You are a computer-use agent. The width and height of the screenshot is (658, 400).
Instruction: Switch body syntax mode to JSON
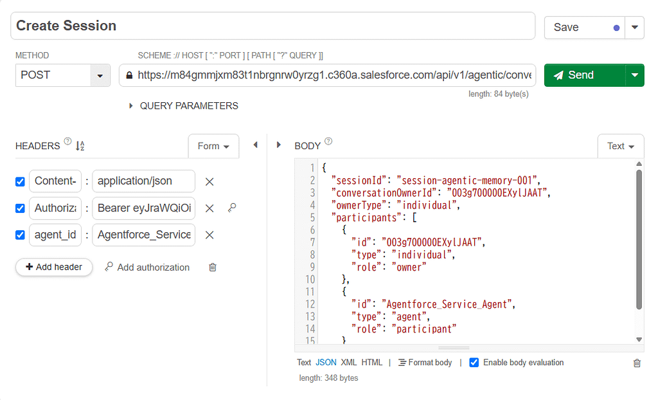click(326, 363)
